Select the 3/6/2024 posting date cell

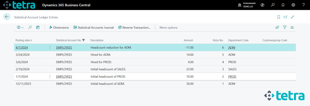point(22,62)
